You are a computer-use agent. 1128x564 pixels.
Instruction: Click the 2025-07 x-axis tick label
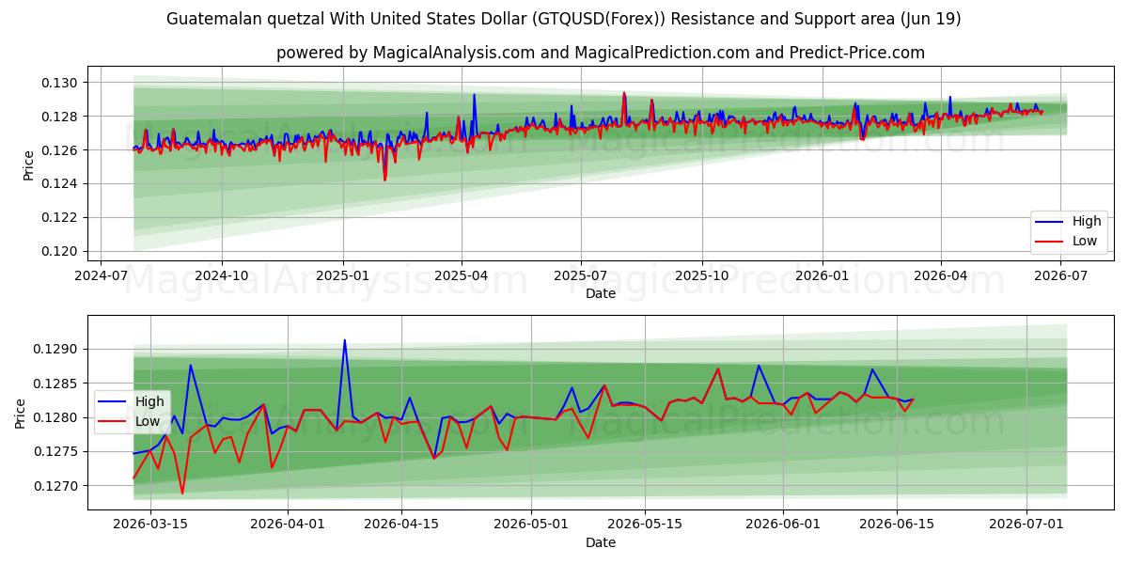point(581,276)
